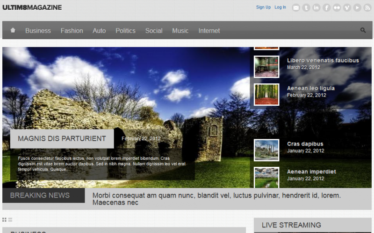Open the Vimeo social icon

[347, 7]
